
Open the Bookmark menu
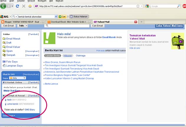click(x=42, y=1)
